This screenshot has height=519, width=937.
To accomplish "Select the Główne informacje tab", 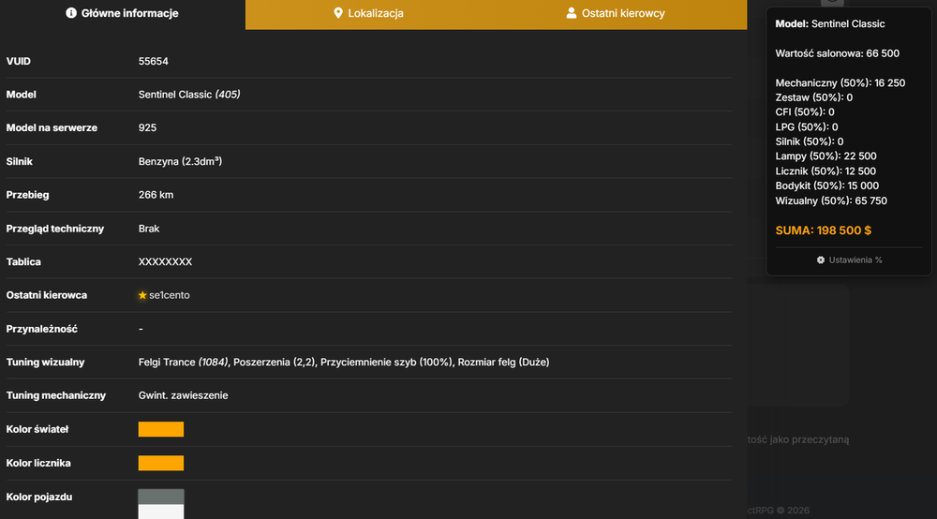I will (122, 14).
